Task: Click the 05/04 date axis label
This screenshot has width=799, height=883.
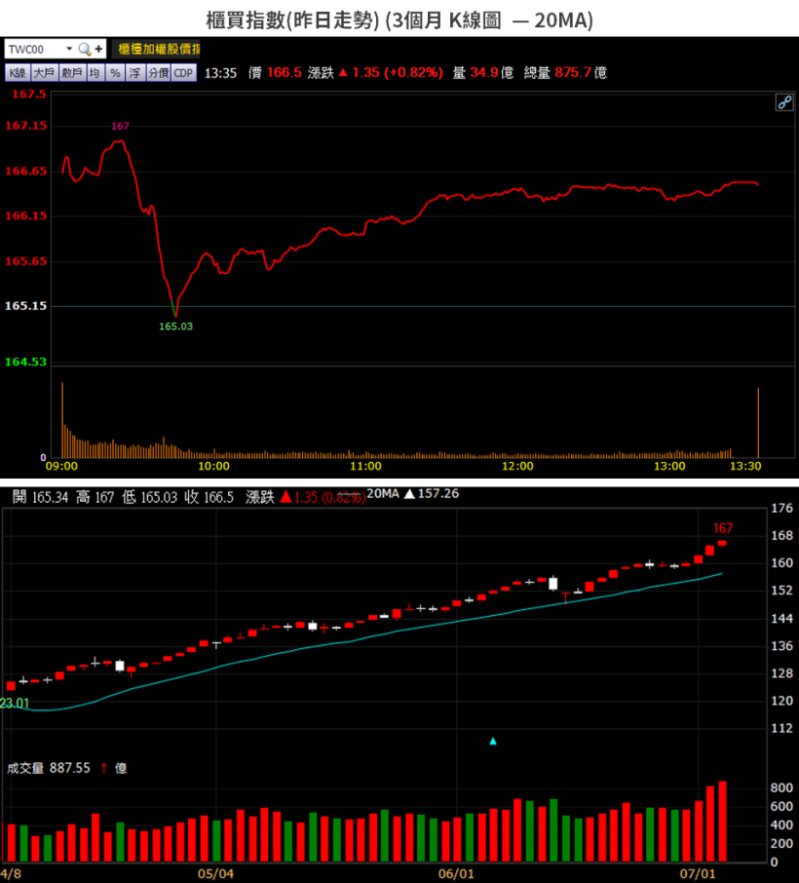Action: point(215,873)
